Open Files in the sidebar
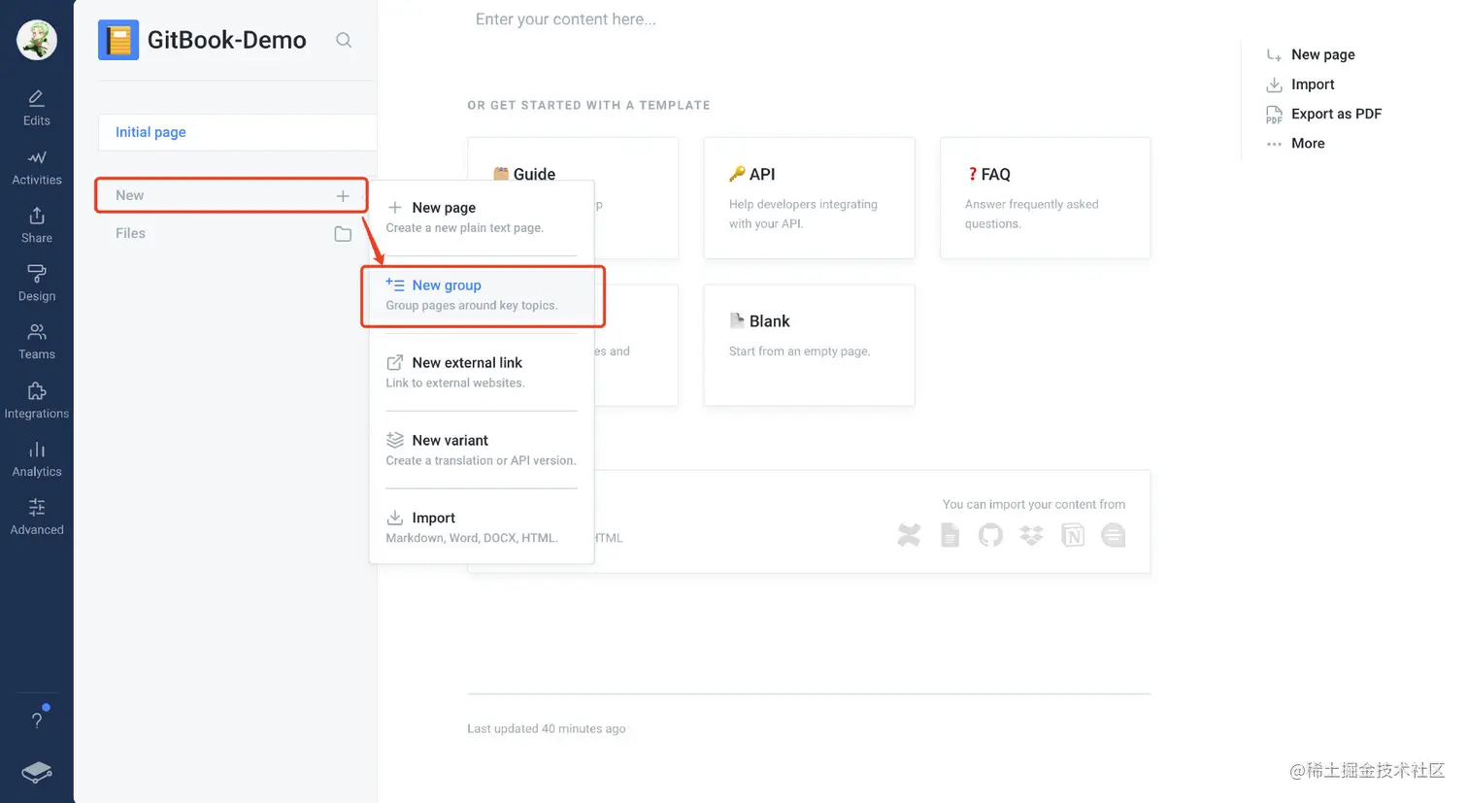Screen dimensions: 1468x803 pos(231,234)
